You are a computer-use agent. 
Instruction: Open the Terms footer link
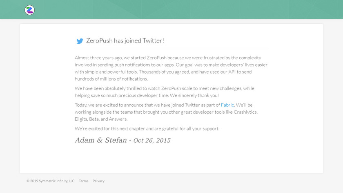tap(83, 181)
